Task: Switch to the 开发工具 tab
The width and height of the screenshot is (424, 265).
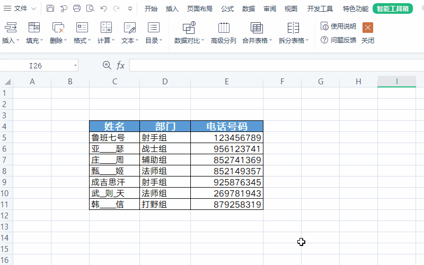Action: pos(320,9)
